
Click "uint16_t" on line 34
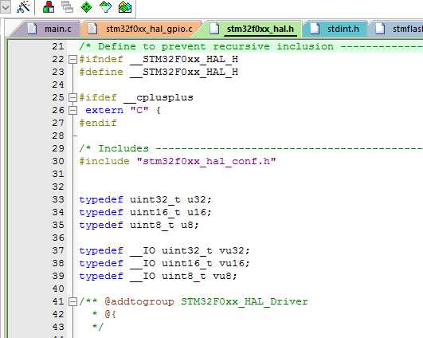[155, 212]
